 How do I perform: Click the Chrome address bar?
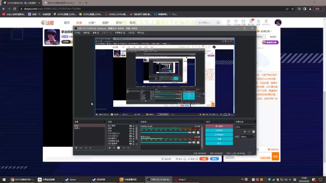[x=152, y=9]
